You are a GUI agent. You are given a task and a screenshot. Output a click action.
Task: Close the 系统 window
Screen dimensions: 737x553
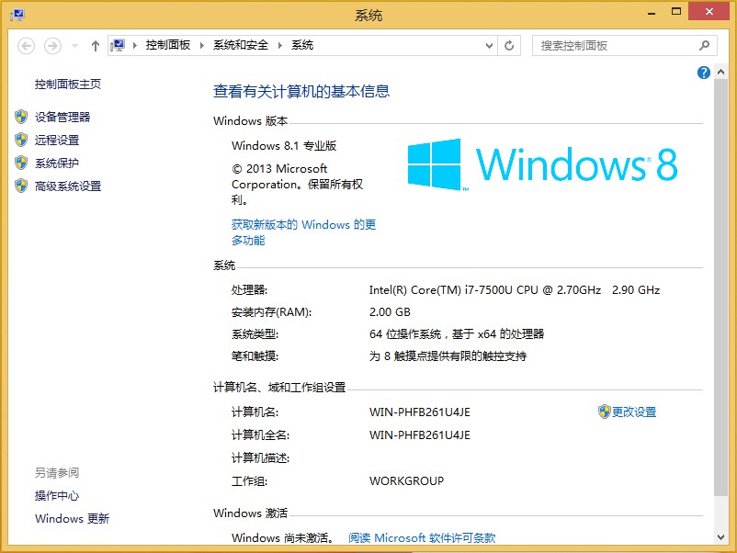(x=709, y=11)
